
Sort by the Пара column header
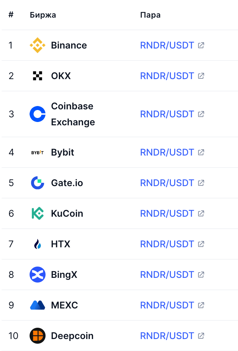tap(150, 15)
